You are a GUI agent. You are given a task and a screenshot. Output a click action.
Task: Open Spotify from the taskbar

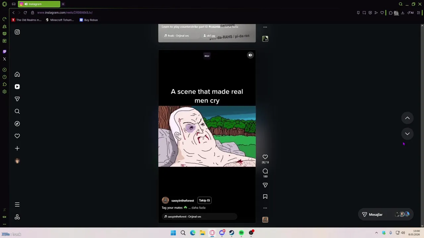[241, 233]
